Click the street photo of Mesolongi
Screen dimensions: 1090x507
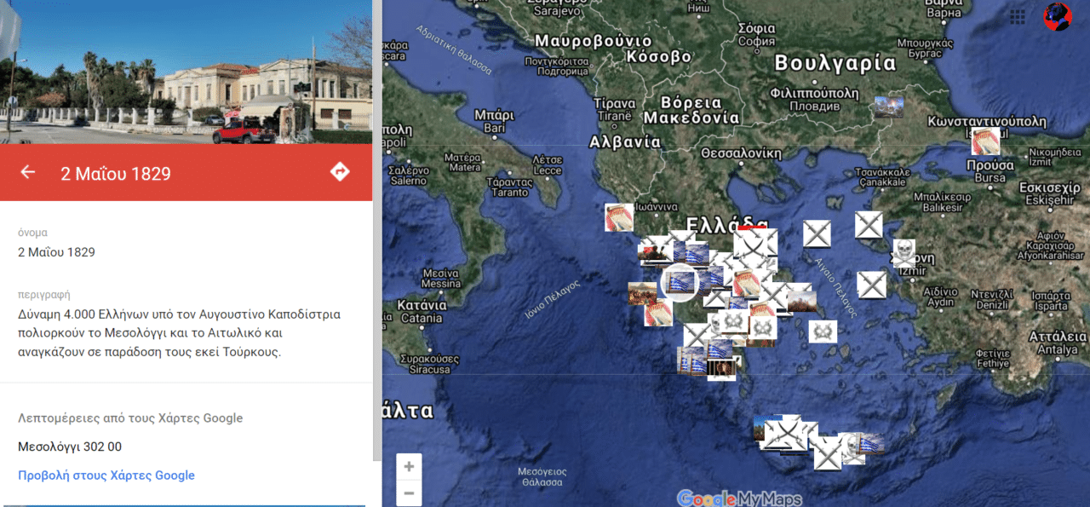[186, 72]
